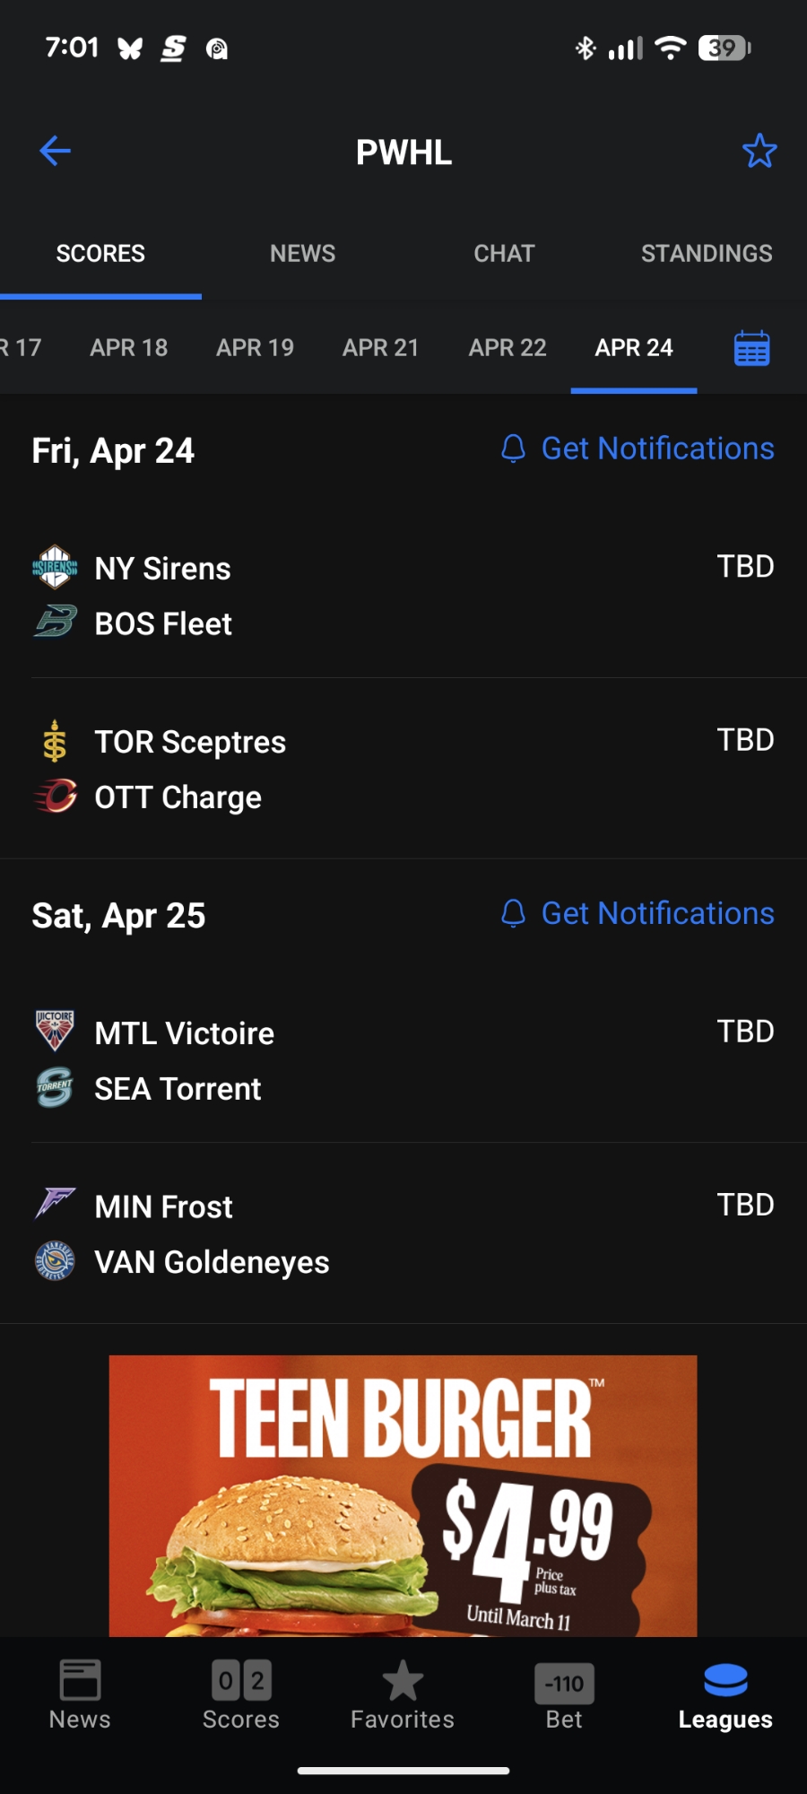Open the calendar date picker icon
The width and height of the screenshot is (807, 1794).
751,348
